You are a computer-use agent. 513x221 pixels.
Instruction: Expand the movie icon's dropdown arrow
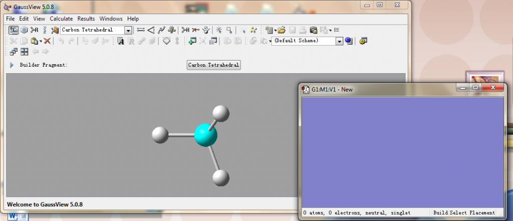[330, 31]
